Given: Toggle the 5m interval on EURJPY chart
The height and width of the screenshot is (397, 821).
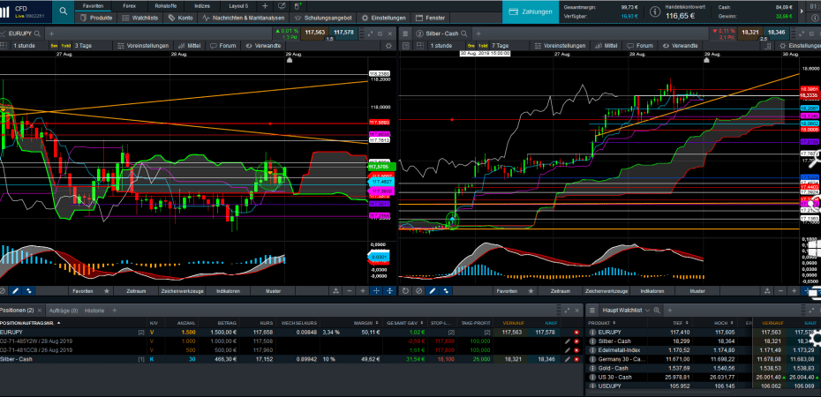Looking at the screenshot, I should coord(54,45).
